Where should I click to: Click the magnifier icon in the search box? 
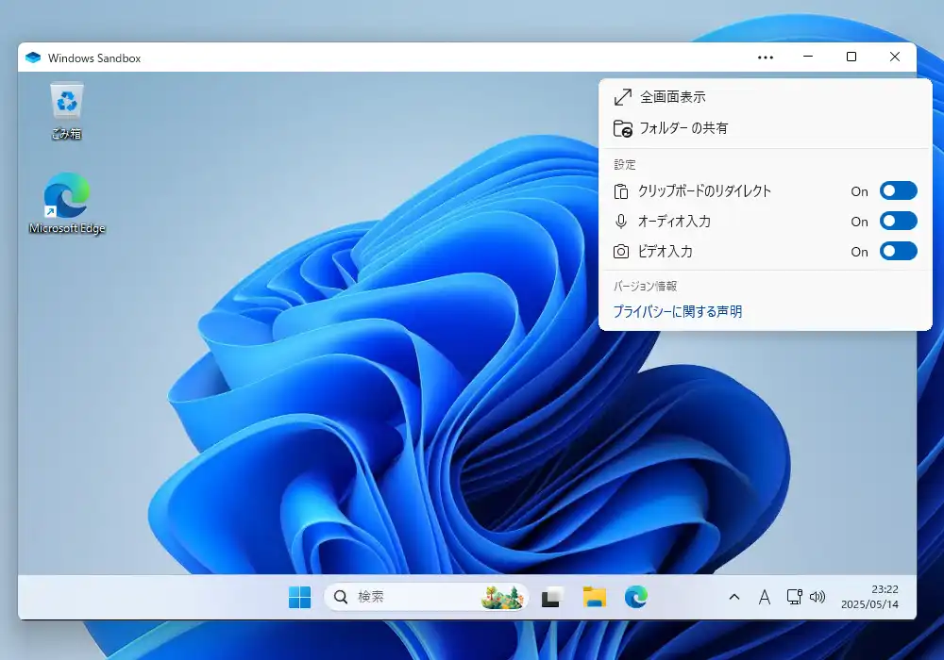pos(341,597)
